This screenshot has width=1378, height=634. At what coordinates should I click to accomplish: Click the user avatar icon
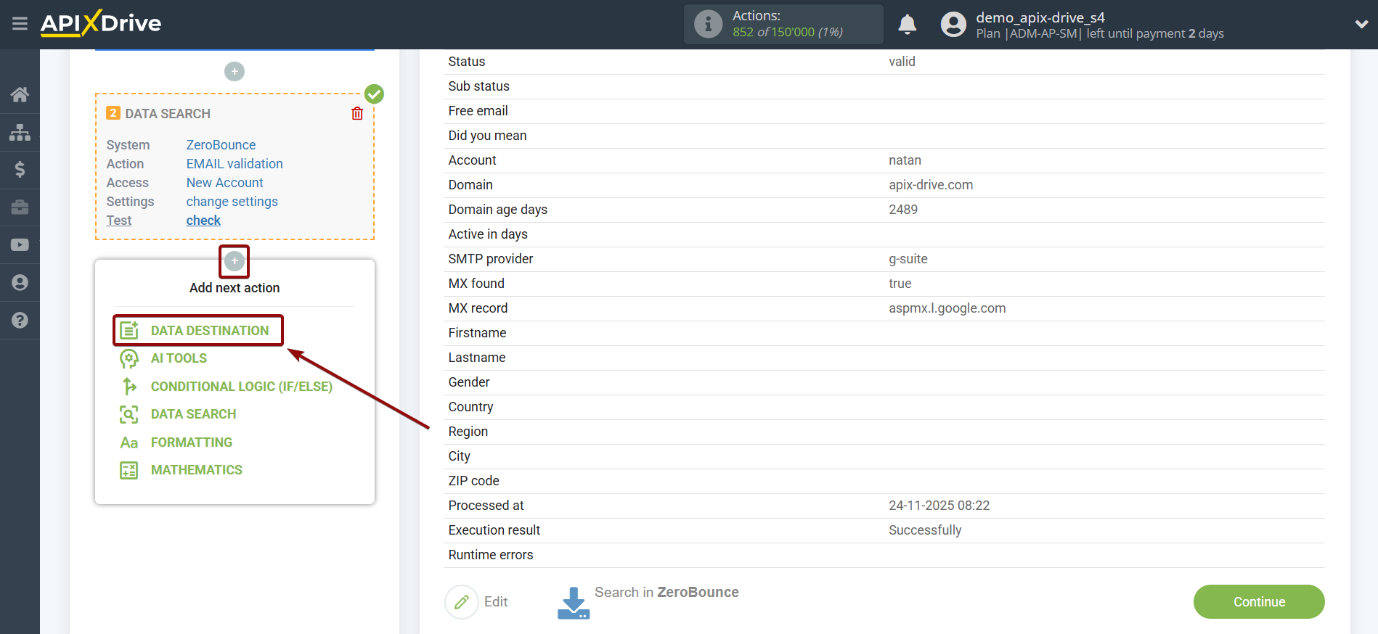(953, 25)
